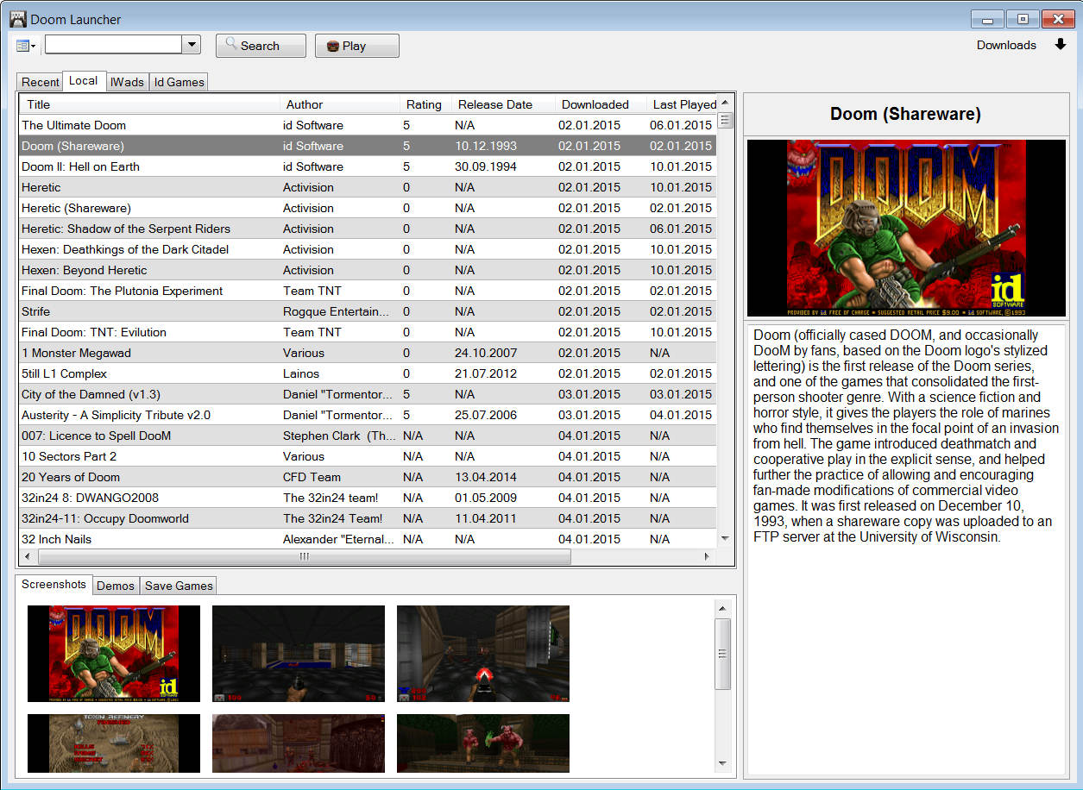Click into the search text field
This screenshot has width=1083, height=790.
point(114,45)
